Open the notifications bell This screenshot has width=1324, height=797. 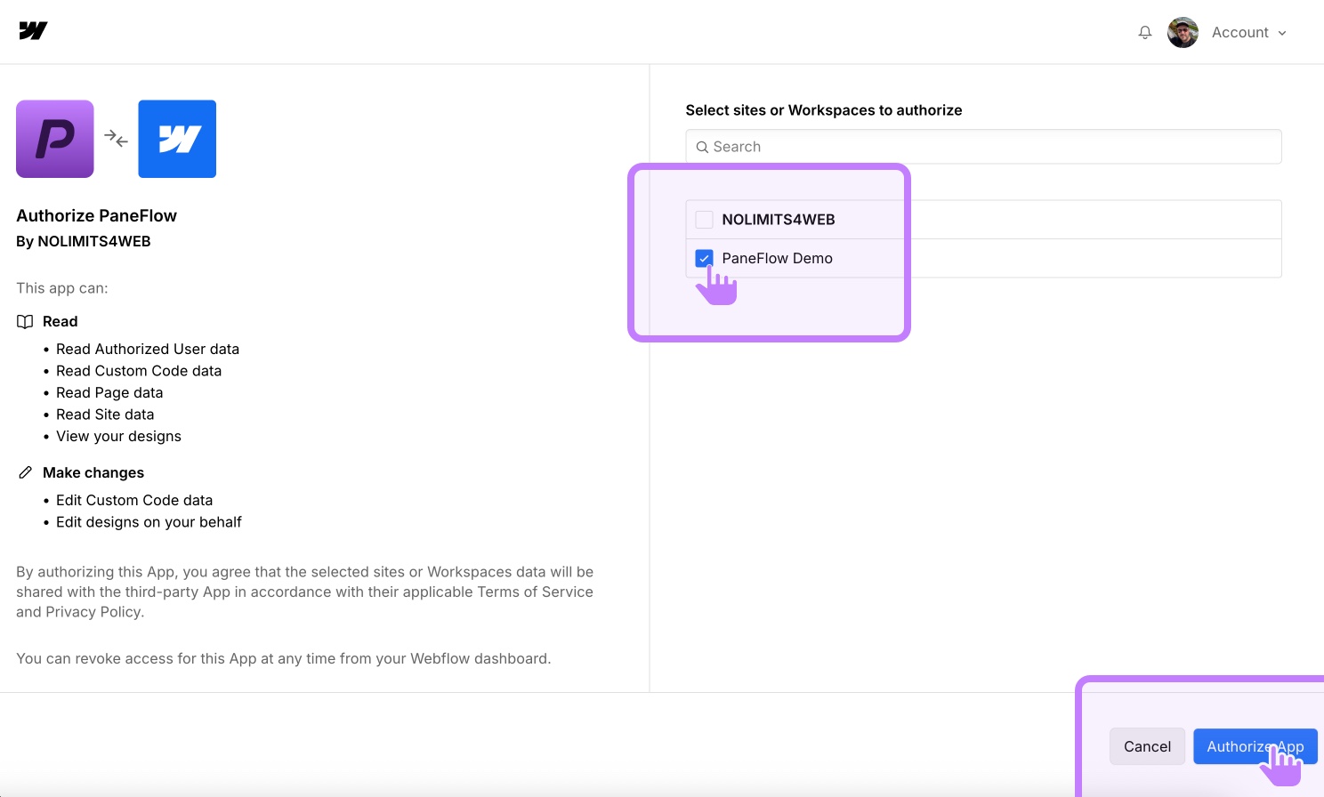tap(1145, 33)
